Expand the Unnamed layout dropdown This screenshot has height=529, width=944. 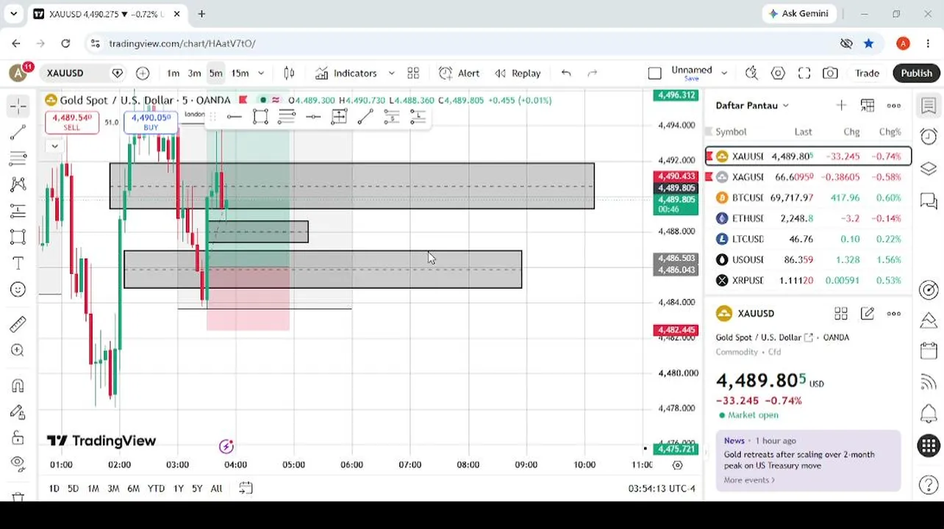coord(724,73)
